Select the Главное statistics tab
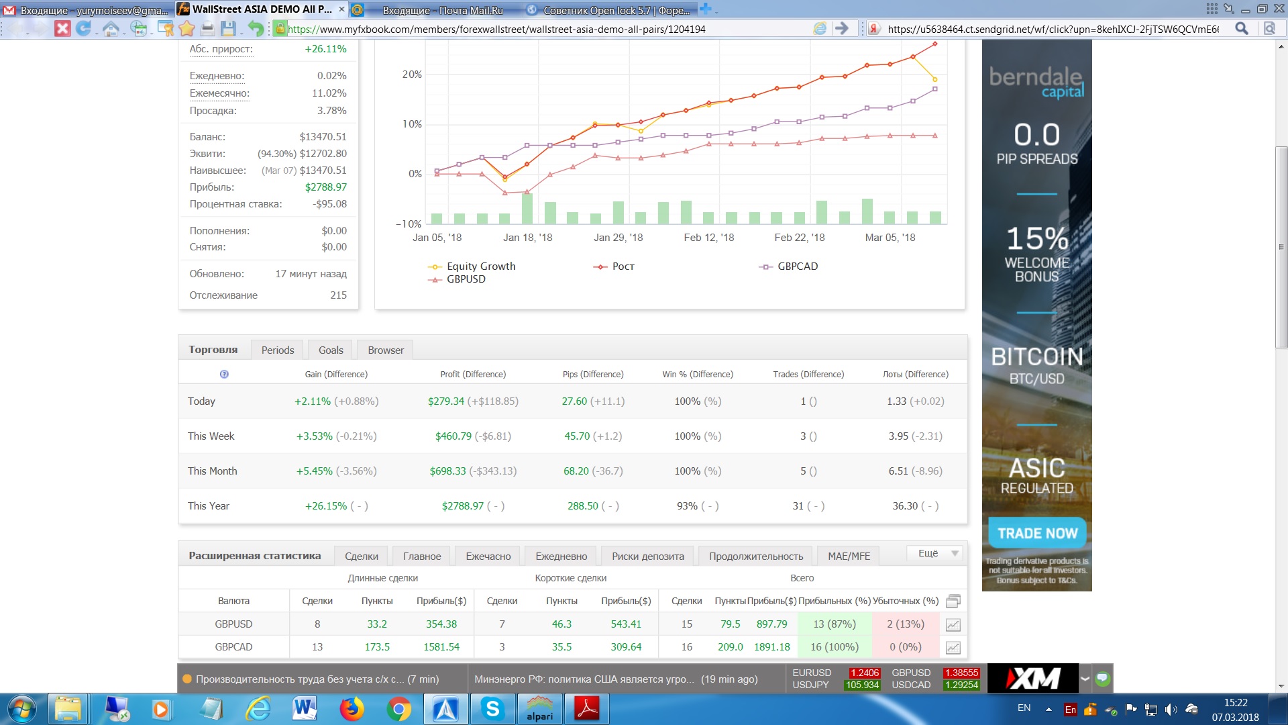 point(422,556)
